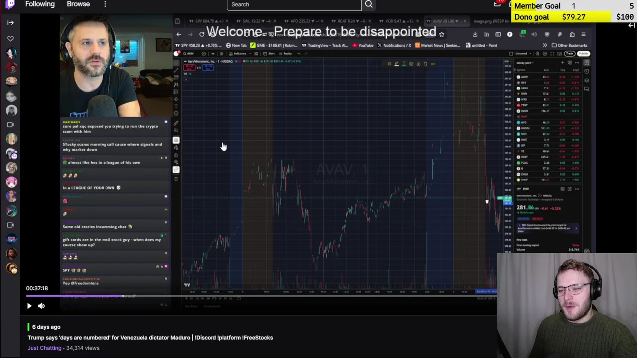Image resolution: width=637 pixels, height=358 pixels.
Task: Open the chat icon on right rail
Action: pos(587,89)
